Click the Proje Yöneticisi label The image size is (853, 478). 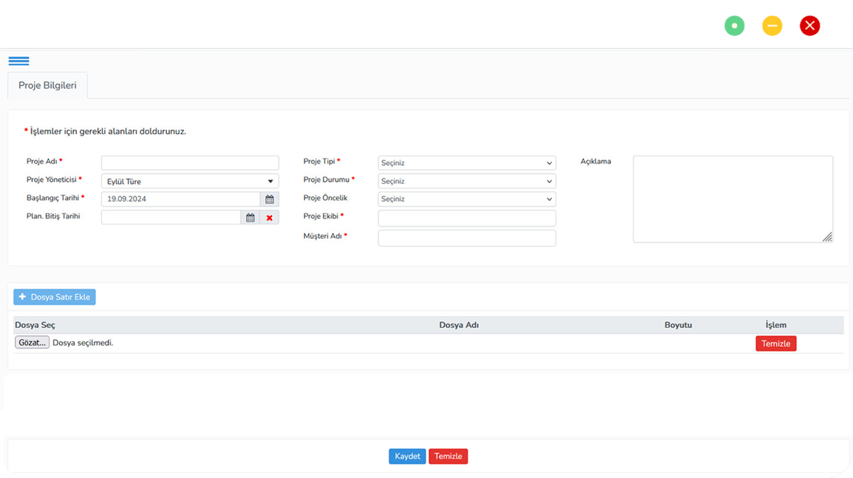click(x=52, y=180)
